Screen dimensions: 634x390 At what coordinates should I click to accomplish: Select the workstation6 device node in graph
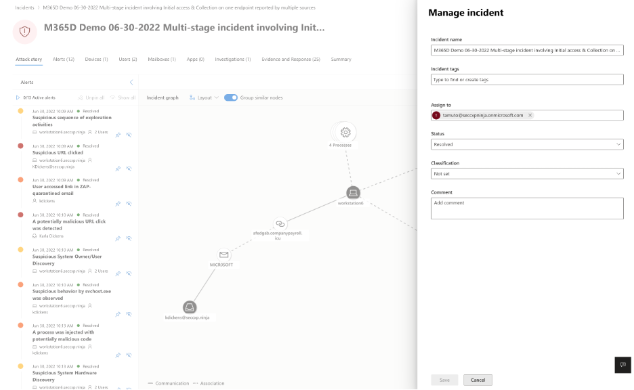coord(352,194)
